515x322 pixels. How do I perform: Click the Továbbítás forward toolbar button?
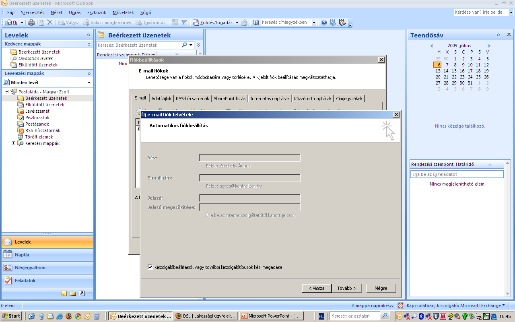point(150,23)
